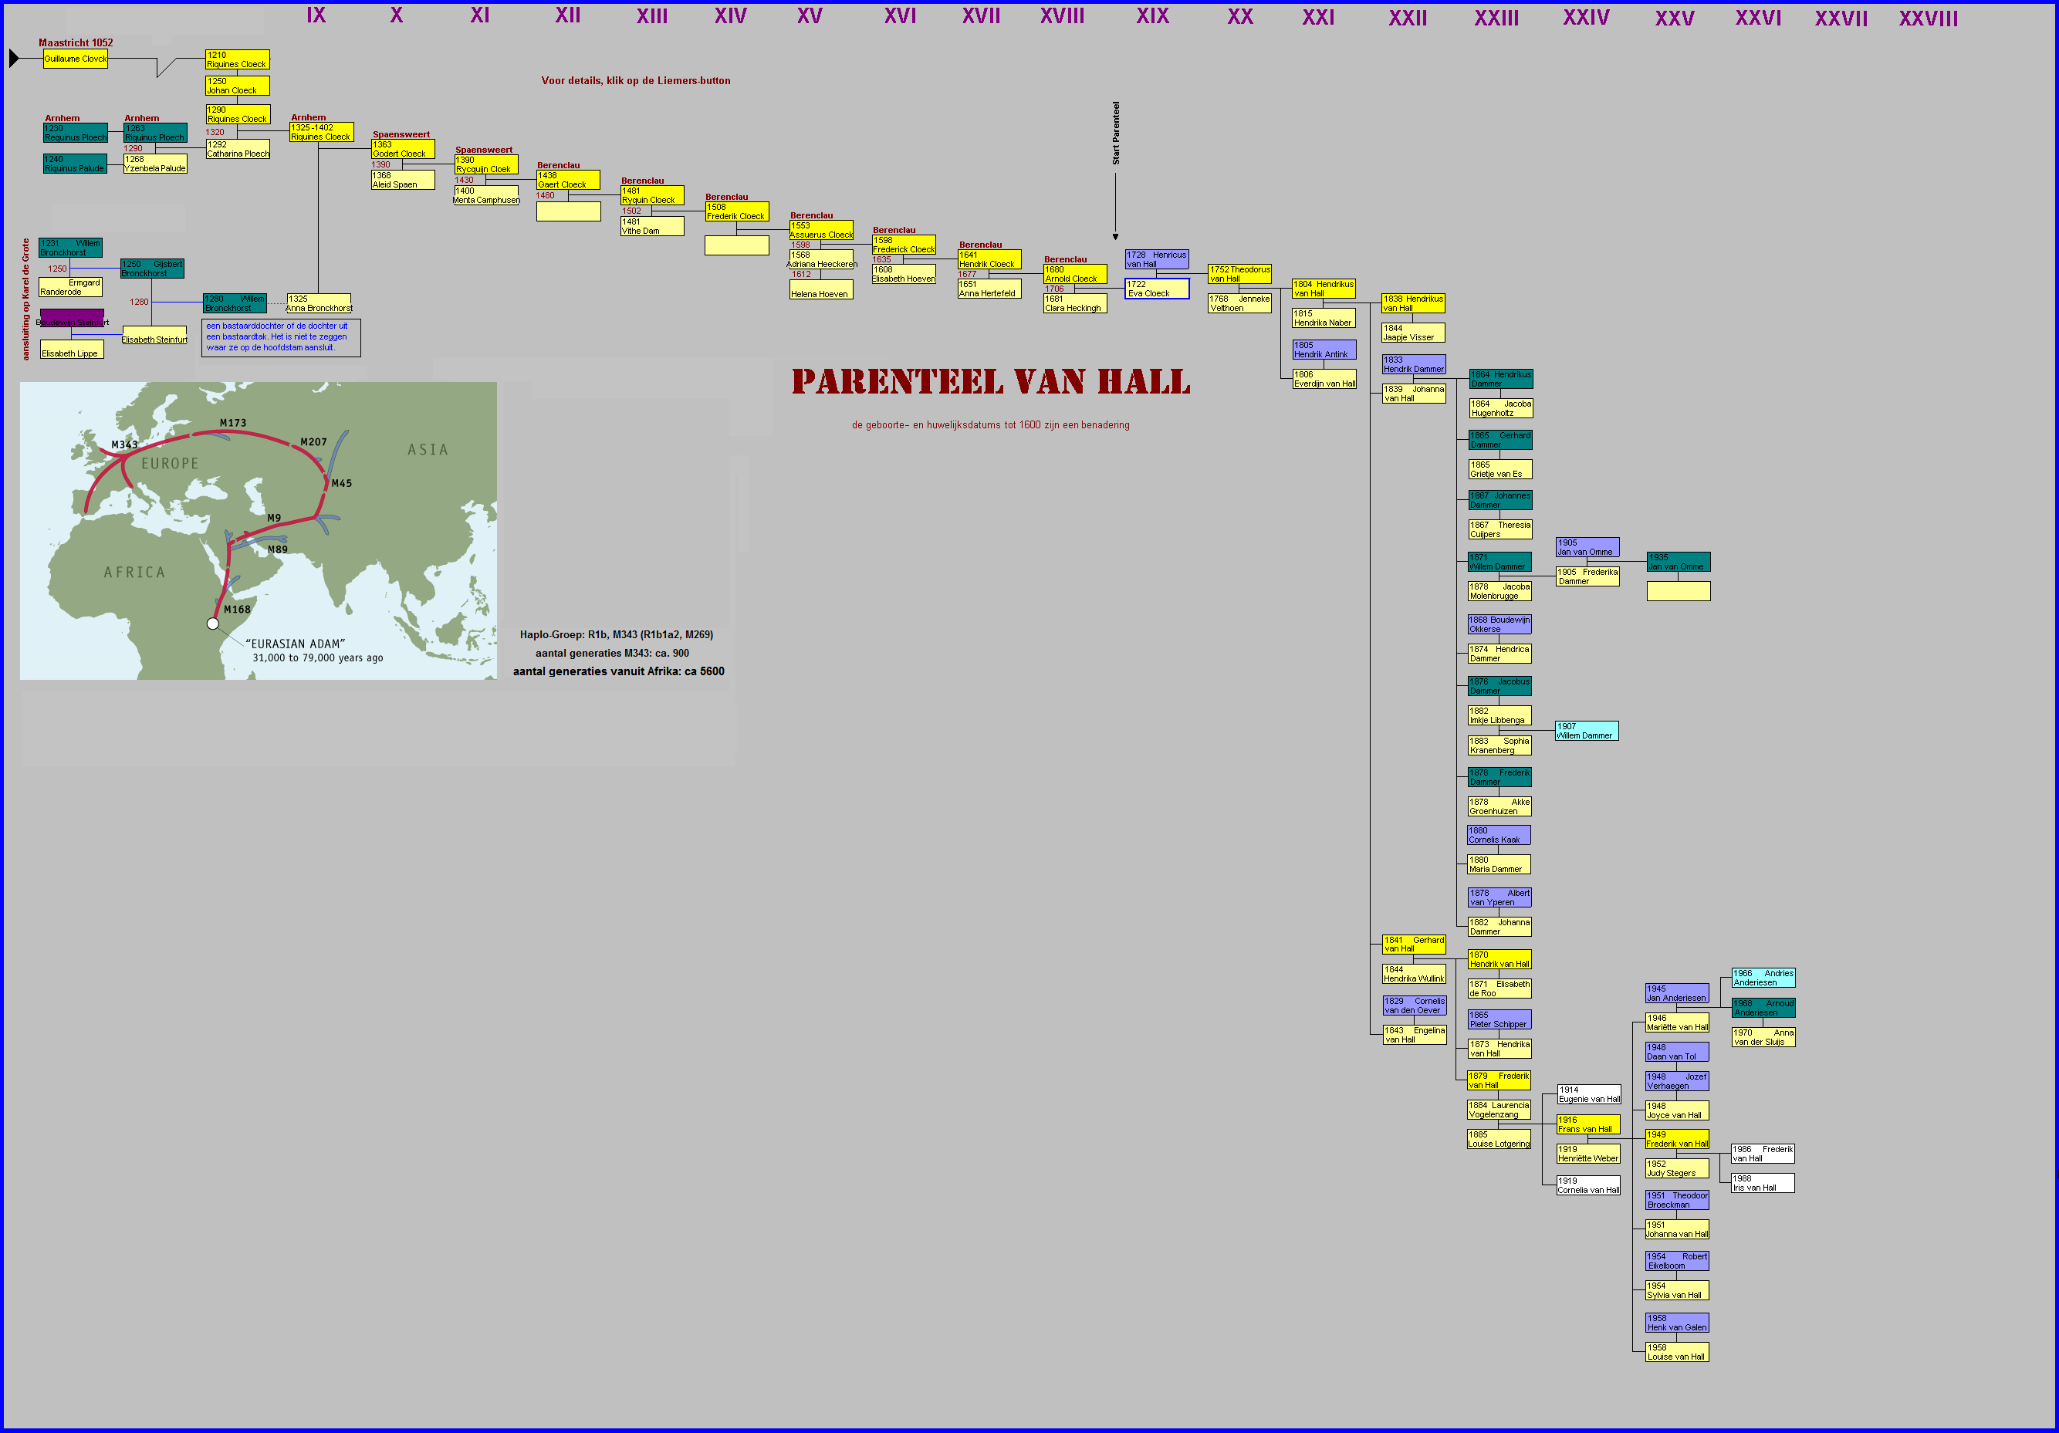Click the PARENTEEL VAN HALL title
This screenshot has height=1433, width=2059.
pos(991,383)
